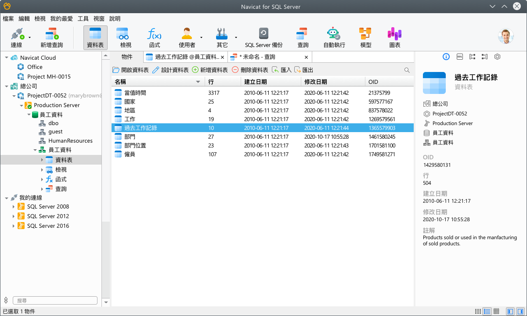Screen dimensions: 527x316
Task: Click the 新增資料表 button
Action: pyautogui.click(x=210, y=70)
